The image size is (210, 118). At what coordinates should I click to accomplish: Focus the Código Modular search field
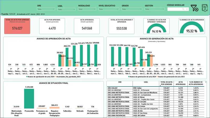(x=175, y=9)
